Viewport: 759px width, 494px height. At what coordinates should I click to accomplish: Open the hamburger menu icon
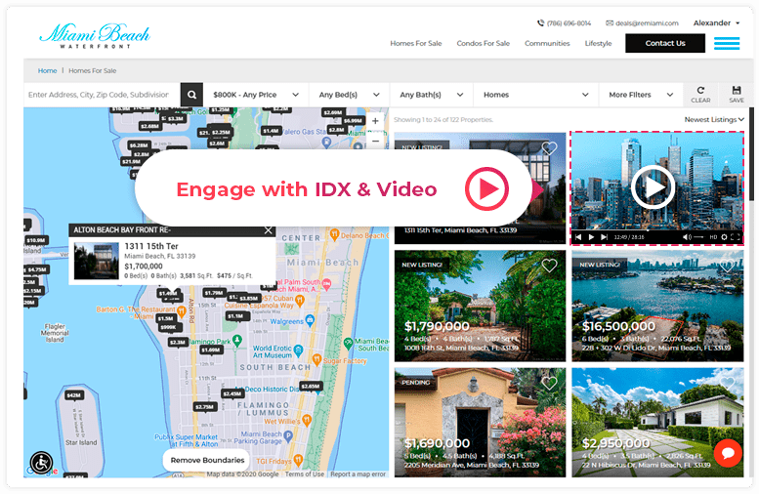tap(727, 44)
